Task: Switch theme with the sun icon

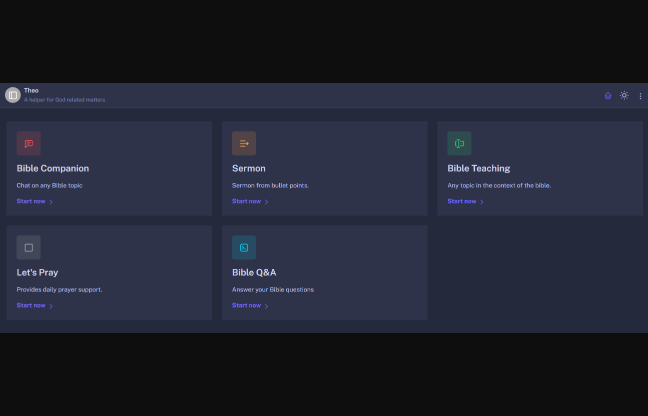Action: pyautogui.click(x=624, y=95)
